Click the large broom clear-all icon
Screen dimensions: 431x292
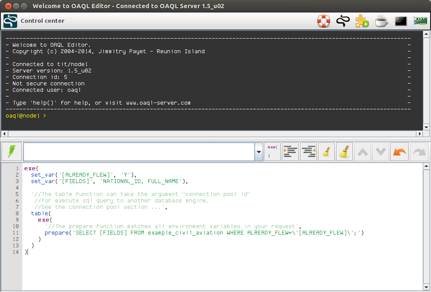pos(345,152)
